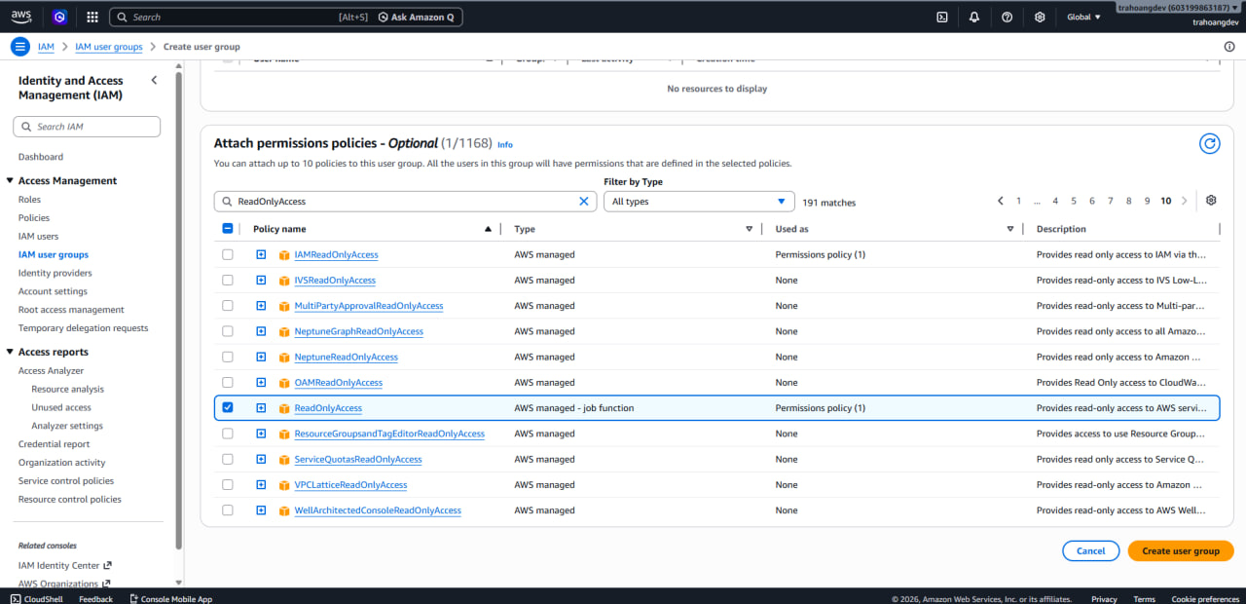The width and height of the screenshot is (1246, 604).
Task: Click the policy icon for ReadOnlyAccess
Action: (284, 408)
